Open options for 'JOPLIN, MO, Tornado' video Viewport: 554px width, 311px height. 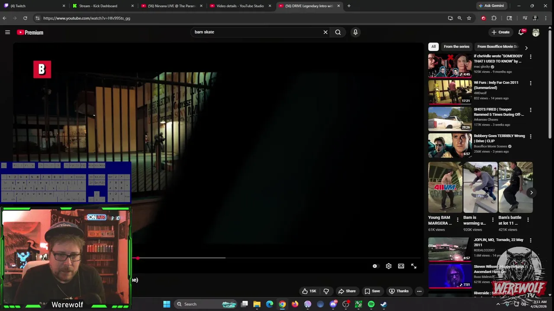(x=531, y=241)
